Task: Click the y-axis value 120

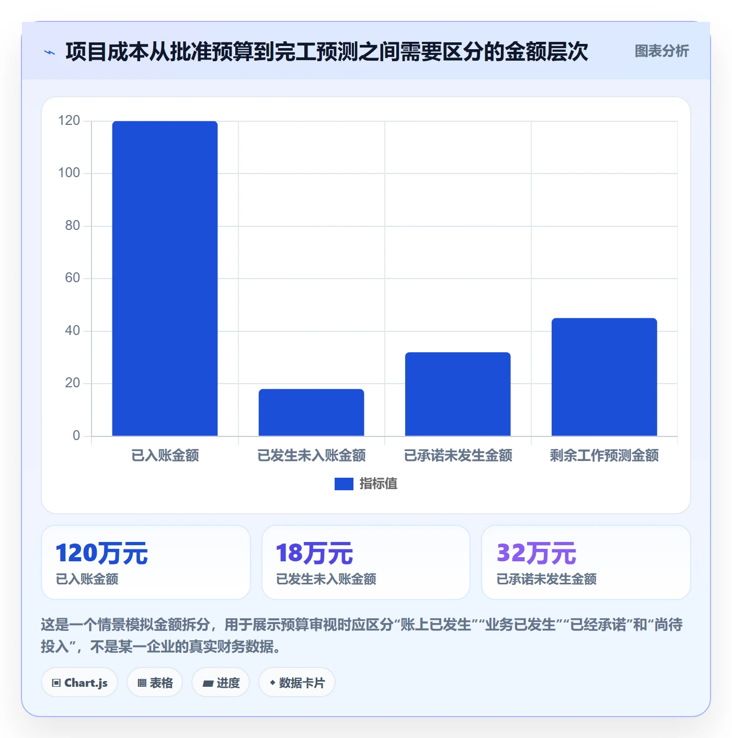Action: pos(69,121)
